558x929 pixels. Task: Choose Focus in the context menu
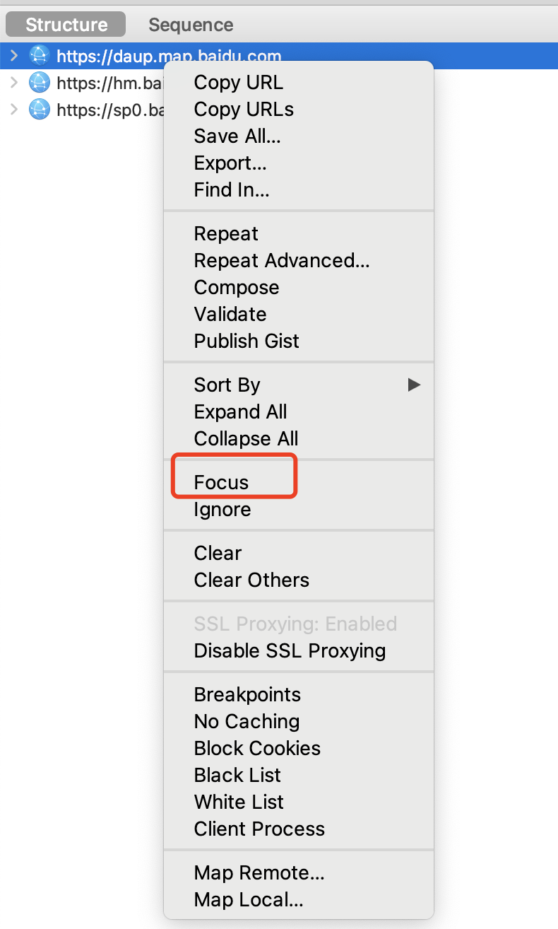coord(221,482)
